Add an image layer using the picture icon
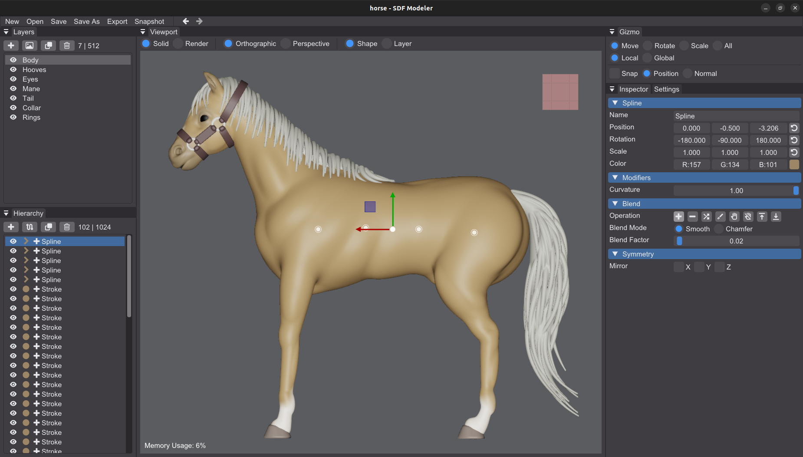This screenshot has height=457, width=803. click(30, 46)
